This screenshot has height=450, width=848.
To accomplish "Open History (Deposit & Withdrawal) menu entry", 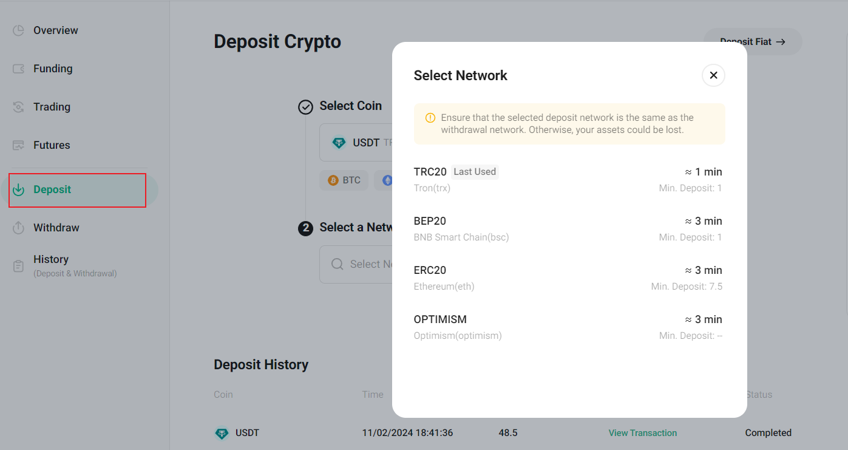I will pos(51,259).
